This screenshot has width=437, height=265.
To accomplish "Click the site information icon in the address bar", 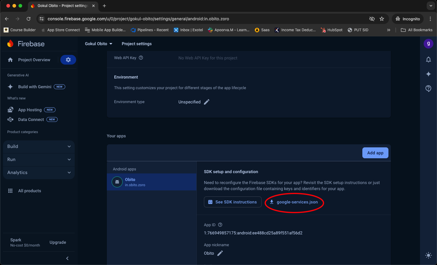I will (x=42, y=19).
